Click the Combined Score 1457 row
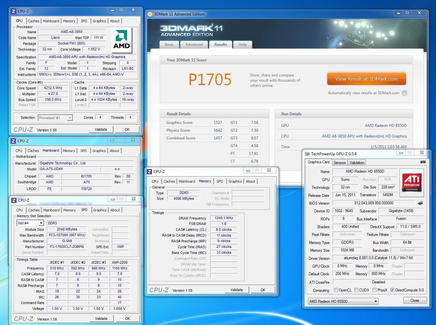436x325 pixels. click(x=194, y=138)
